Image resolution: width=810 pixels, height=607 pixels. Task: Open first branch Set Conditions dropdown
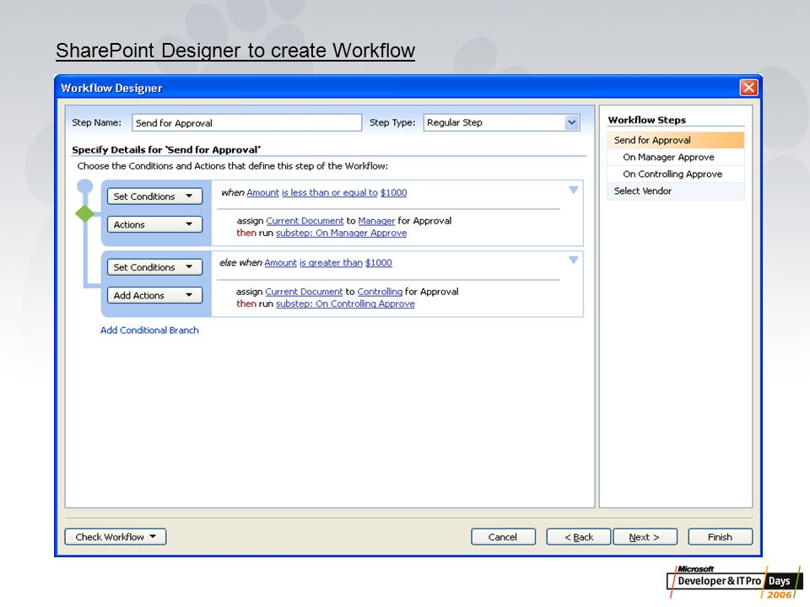154,196
